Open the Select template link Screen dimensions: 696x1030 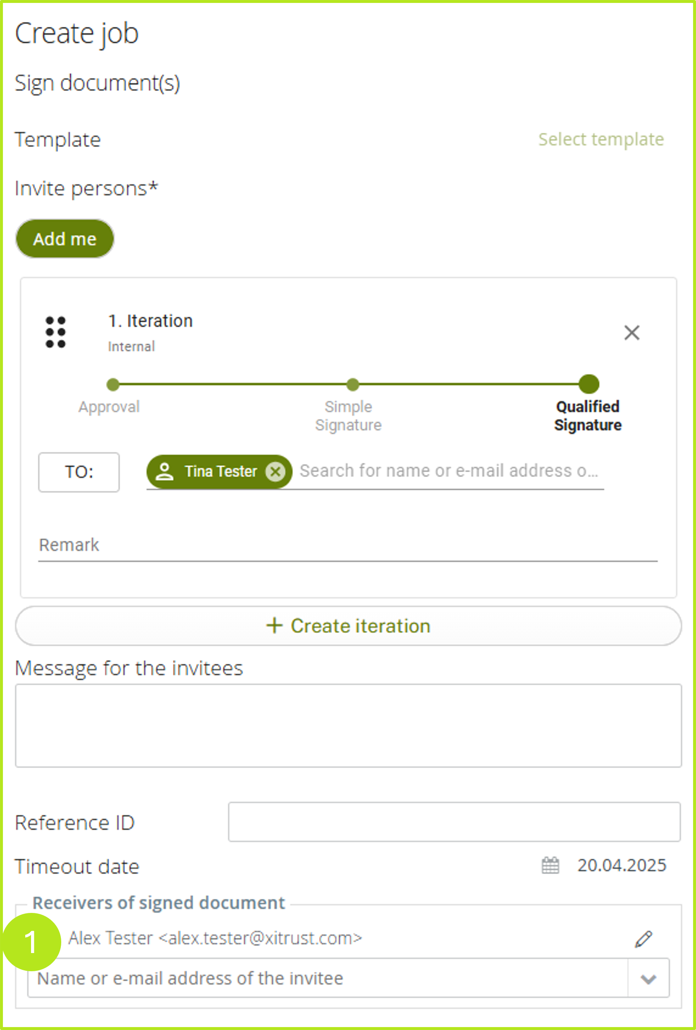click(x=601, y=139)
